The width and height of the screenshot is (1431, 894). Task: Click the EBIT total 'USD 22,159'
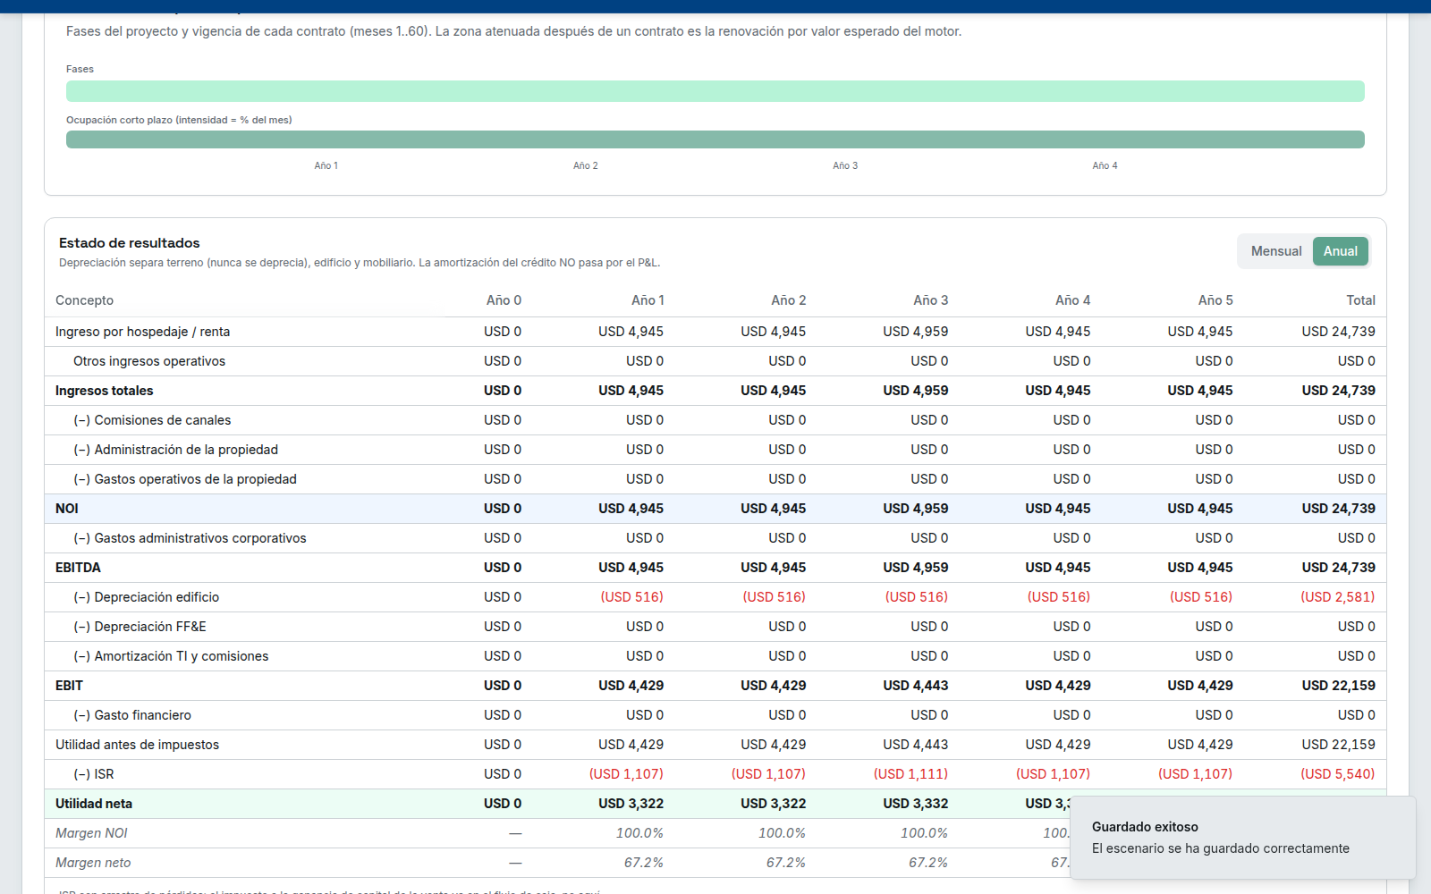point(1339,686)
